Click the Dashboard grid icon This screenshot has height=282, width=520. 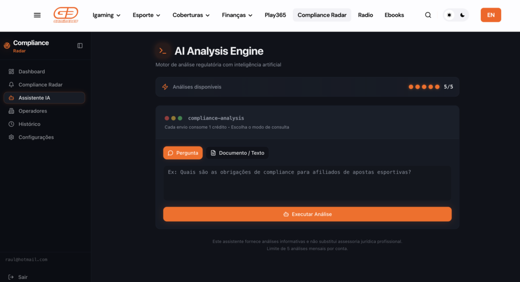click(11, 72)
